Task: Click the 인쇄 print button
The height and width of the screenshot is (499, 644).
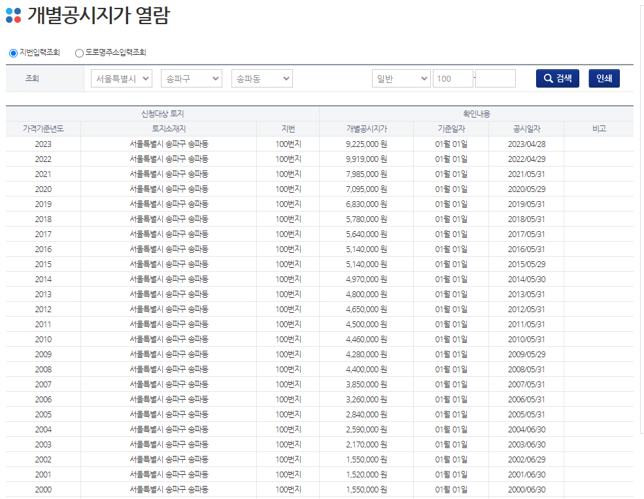Action: 604,78
